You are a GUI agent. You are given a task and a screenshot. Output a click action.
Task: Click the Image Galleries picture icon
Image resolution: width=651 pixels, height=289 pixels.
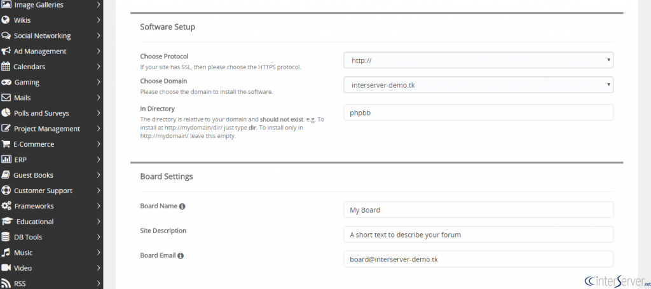6,4
